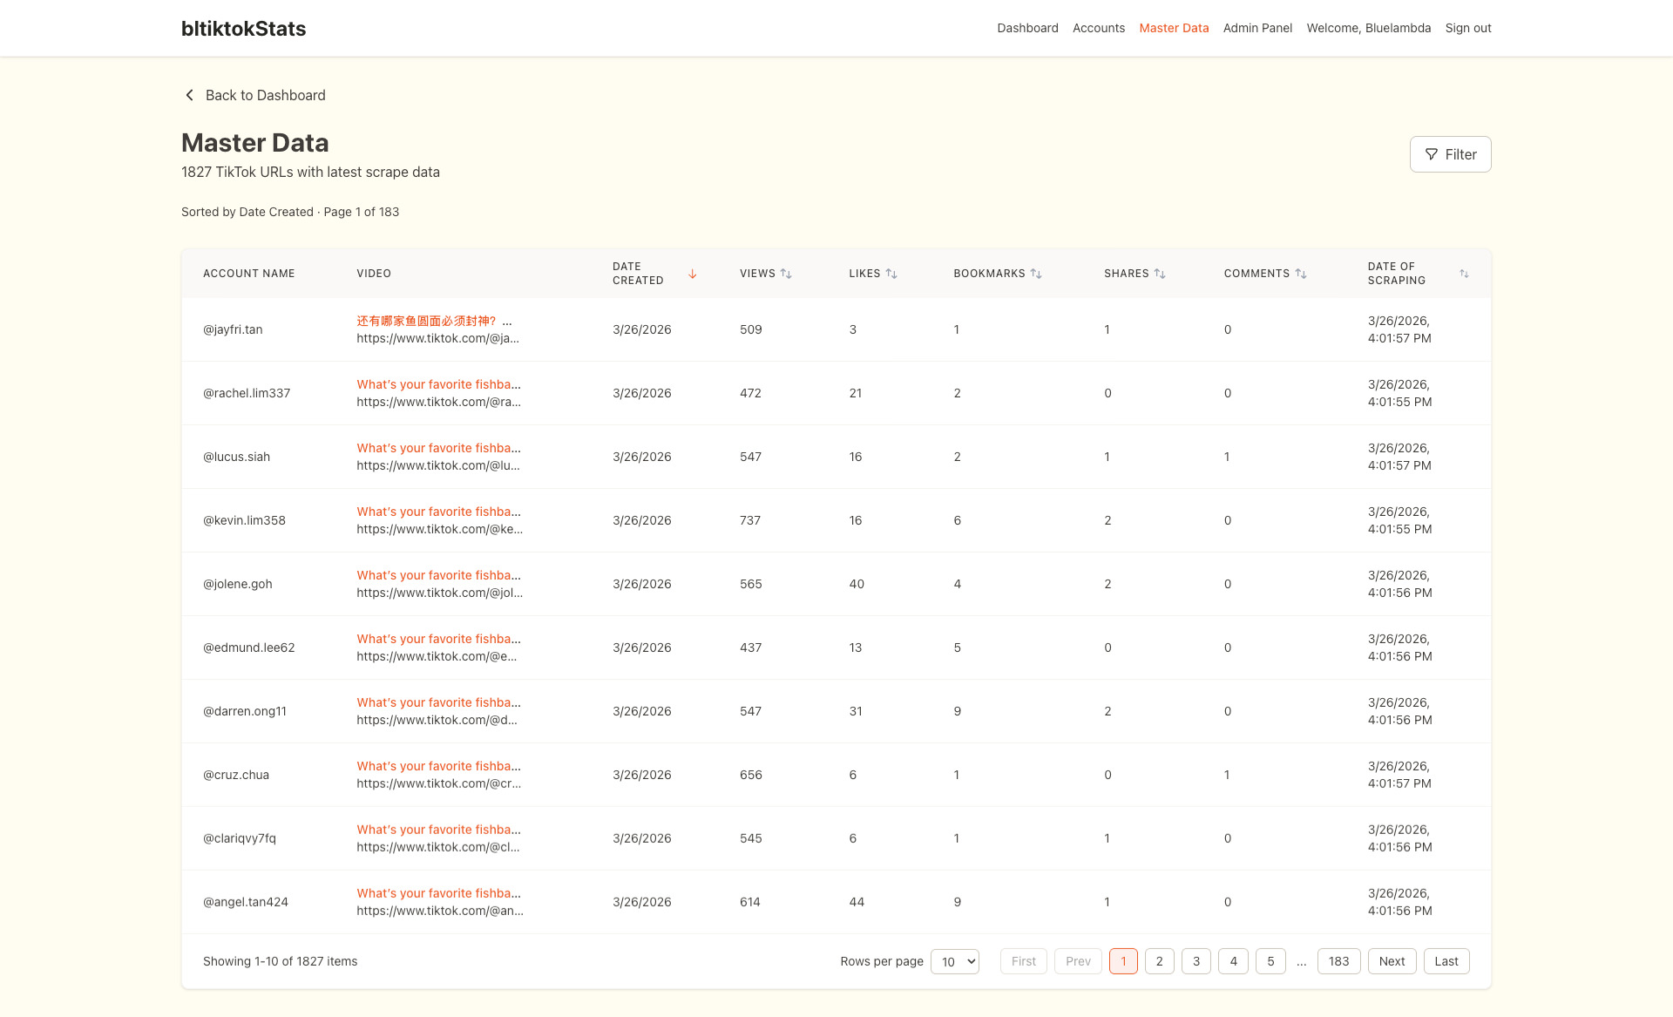The image size is (1673, 1017).
Task: Click the back arrow chevron icon
Action: click(189, 95)
